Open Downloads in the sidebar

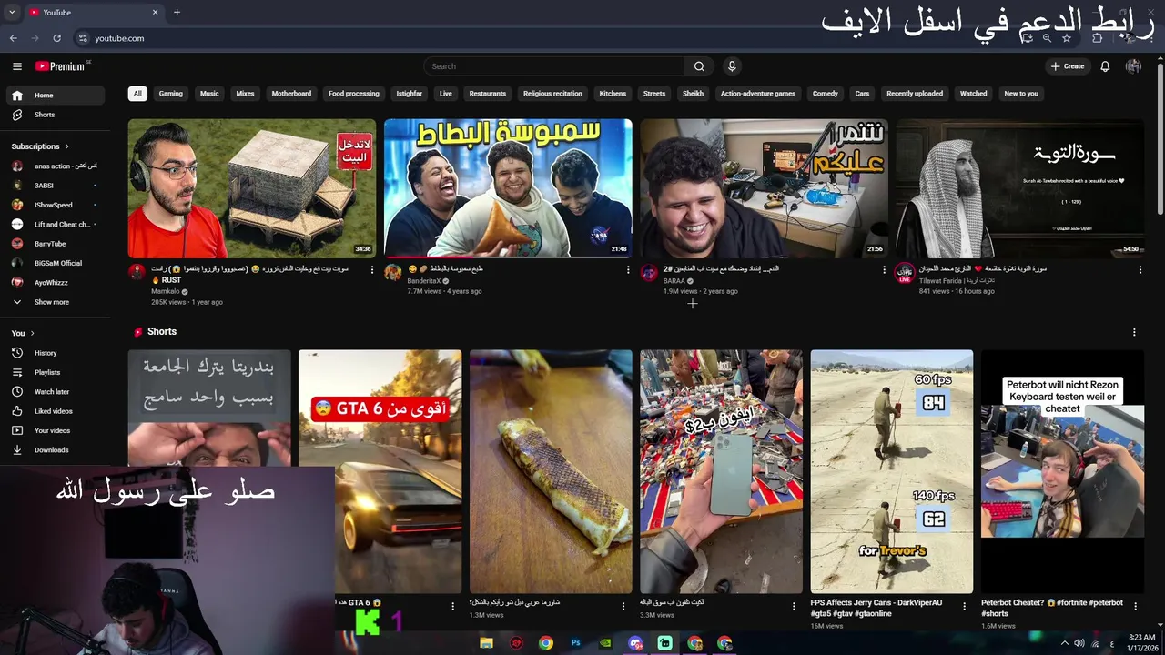tap(55, 450)
